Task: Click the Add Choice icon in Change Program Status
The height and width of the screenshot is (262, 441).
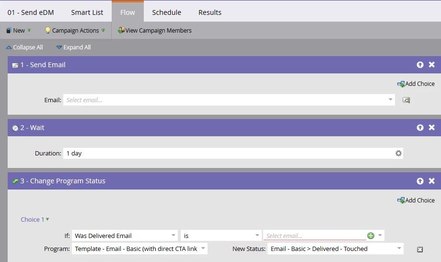Action: (401, 201)
